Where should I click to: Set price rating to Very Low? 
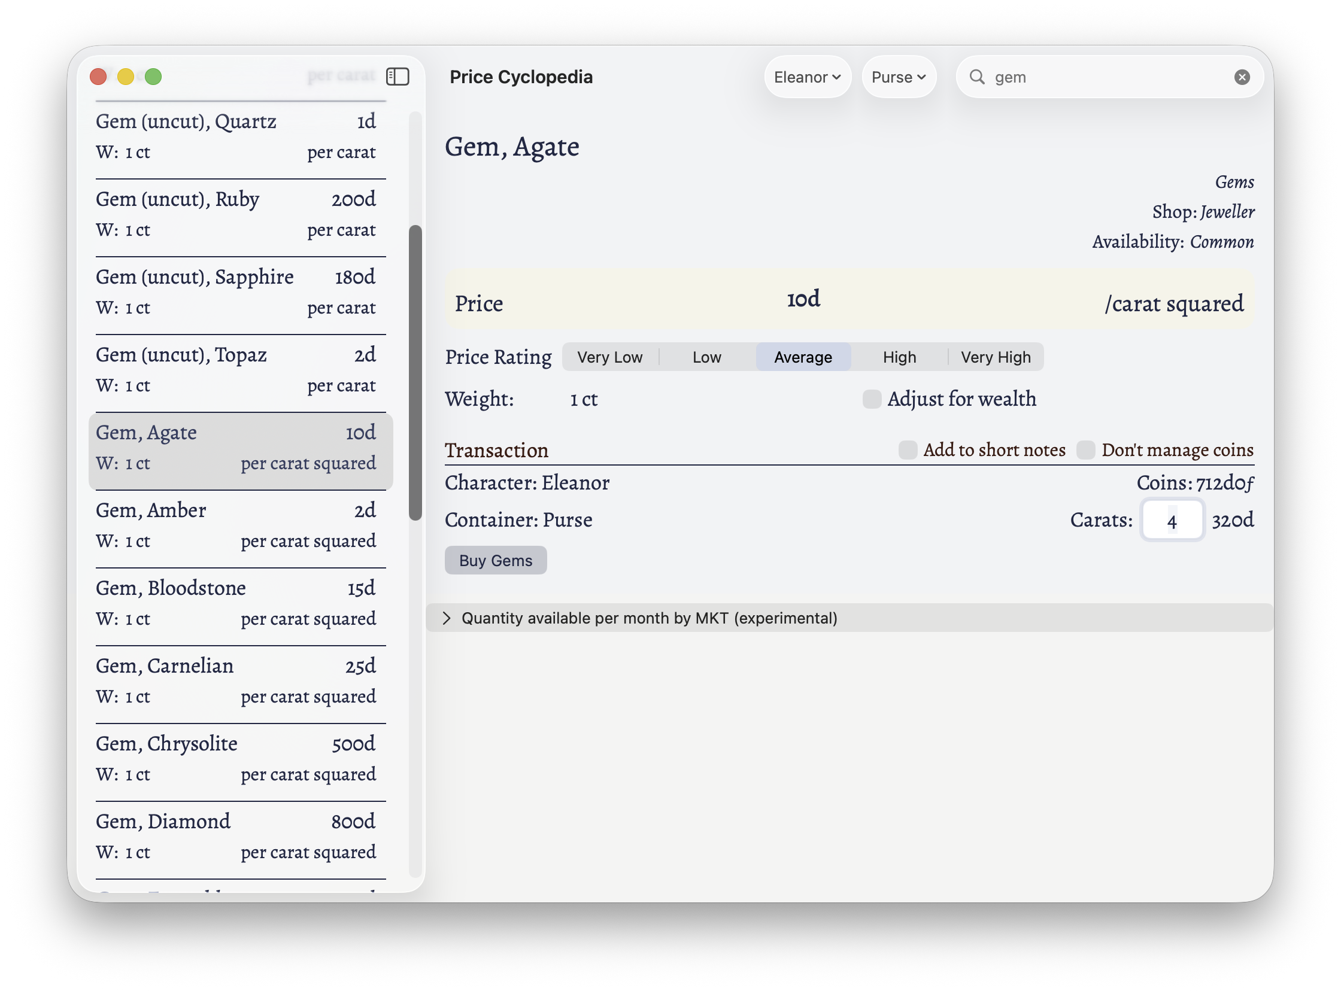(609, 357)
